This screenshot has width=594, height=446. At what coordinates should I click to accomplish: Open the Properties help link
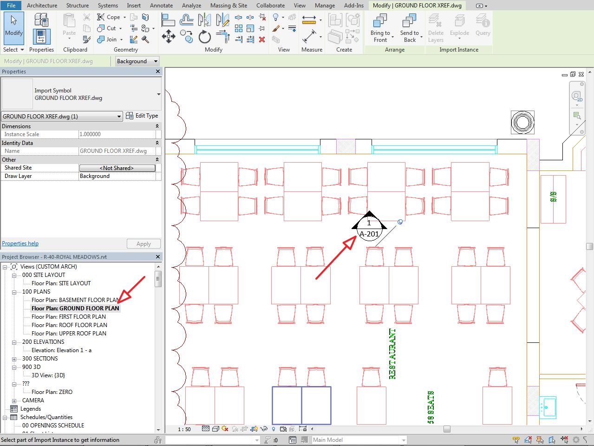pyautogui.click(x=20, y=243)
